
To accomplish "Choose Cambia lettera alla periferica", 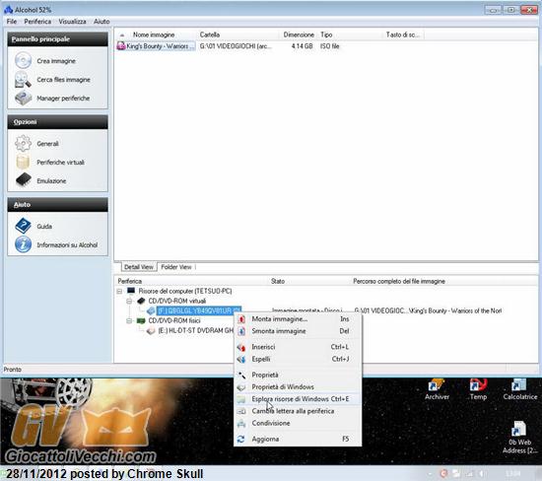I will [x=298, y=411].
